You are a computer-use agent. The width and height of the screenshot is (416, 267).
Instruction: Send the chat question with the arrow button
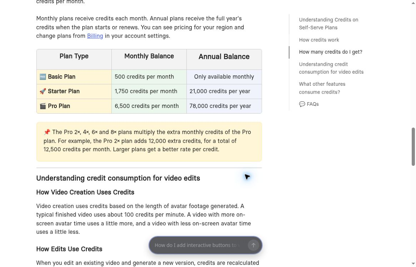coord(253,245)
